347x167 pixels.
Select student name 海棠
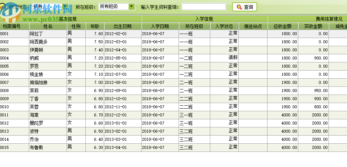[34, 115]
